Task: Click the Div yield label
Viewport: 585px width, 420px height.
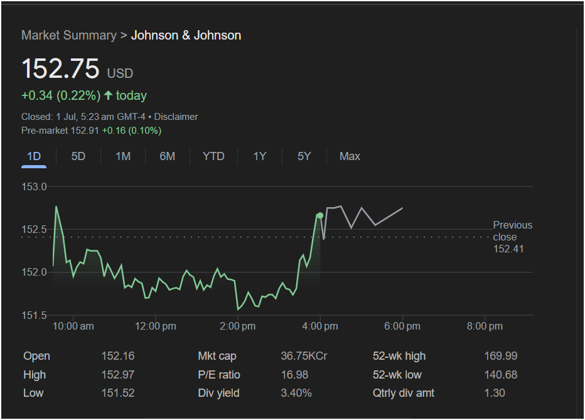Action: [x=218, y=393]
